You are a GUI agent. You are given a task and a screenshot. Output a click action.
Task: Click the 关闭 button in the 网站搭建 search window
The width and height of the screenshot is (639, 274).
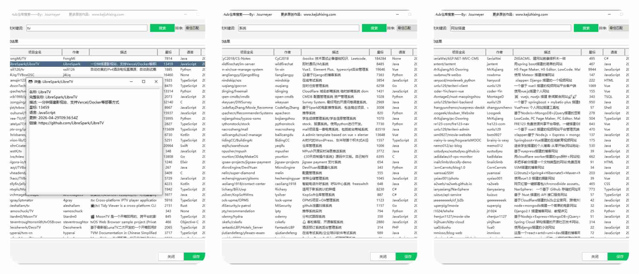595,256
